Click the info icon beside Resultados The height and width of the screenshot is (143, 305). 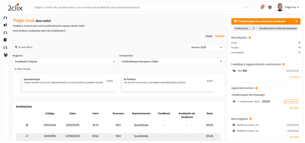pyautogui.click(x=250, y=38)
